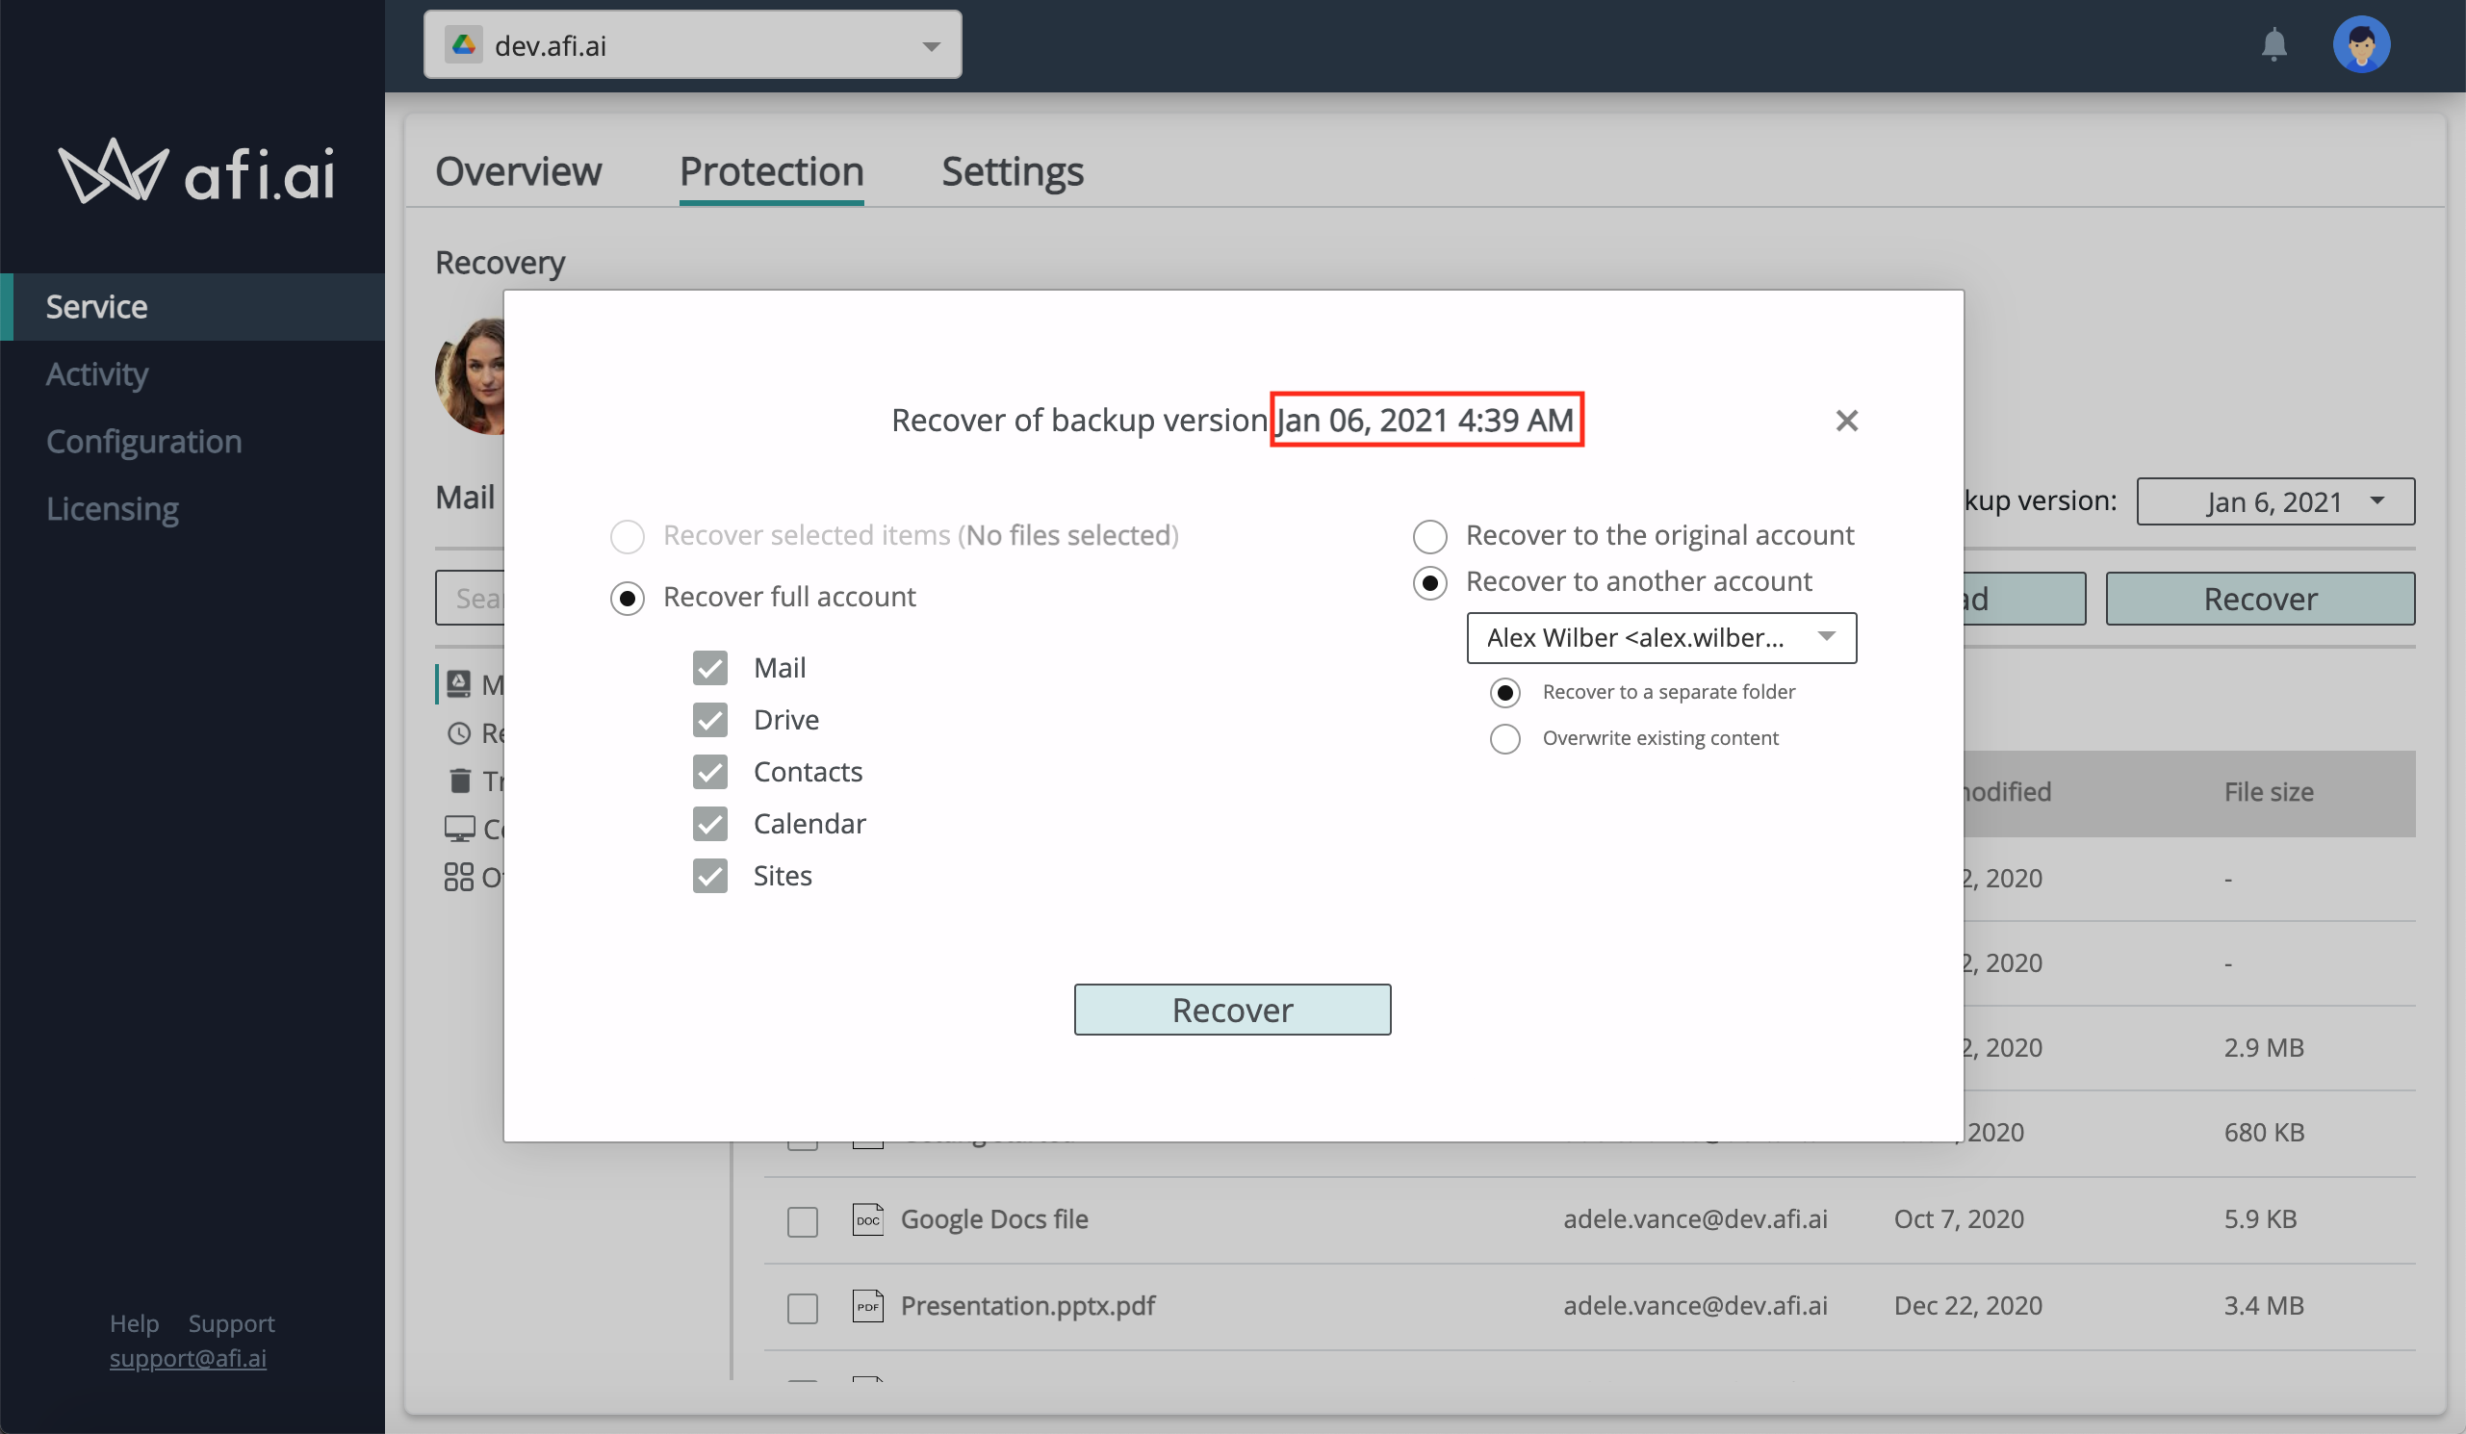Expand the backup version date dropdown
This screenshot has height=1434, width=2466.
tap(2276, 499)
